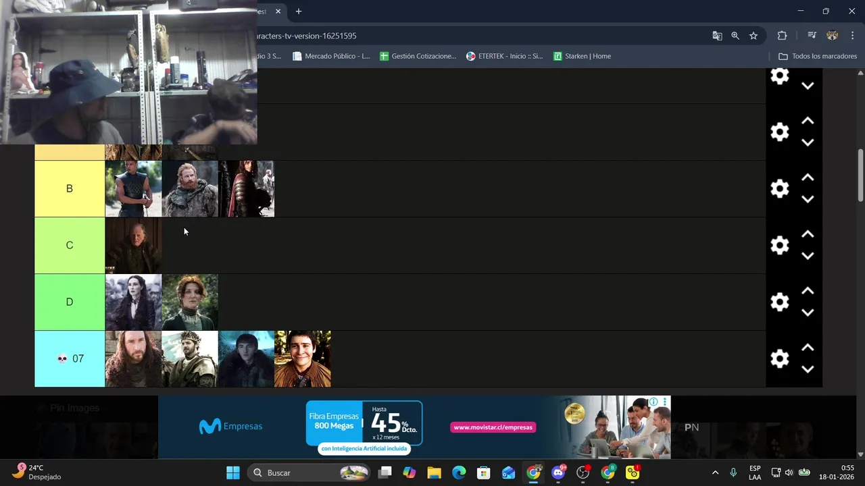
Task: Open Task View on taskbar
Action: pos(385,473)
